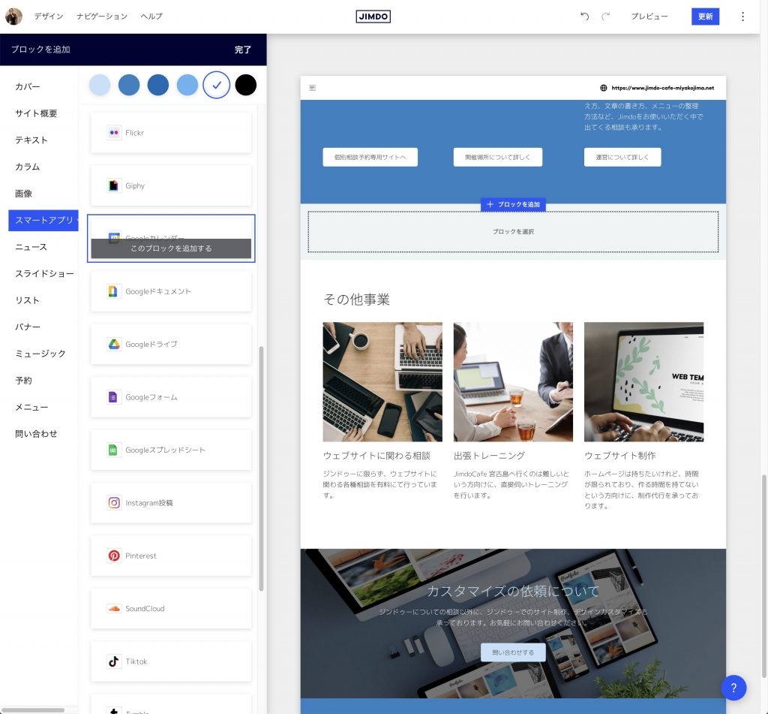Click 開催場所について詳しく button
The width and height of the screenshot is (768, 714).
(498, 157)
